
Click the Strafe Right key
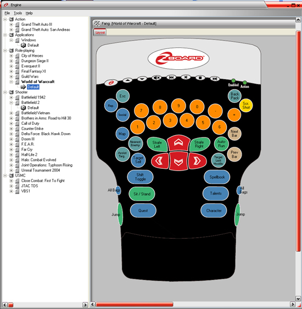199,144
